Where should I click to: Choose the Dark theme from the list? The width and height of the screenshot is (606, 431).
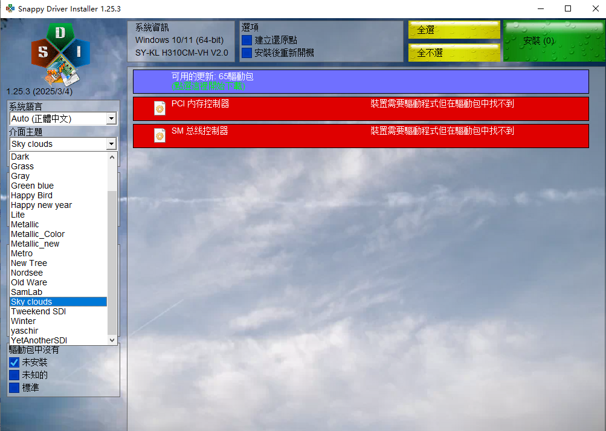coord(59,157)
